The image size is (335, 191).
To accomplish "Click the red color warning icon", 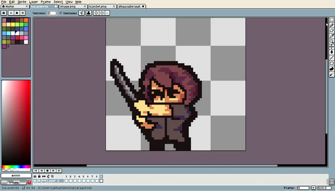I will [29, 182].
